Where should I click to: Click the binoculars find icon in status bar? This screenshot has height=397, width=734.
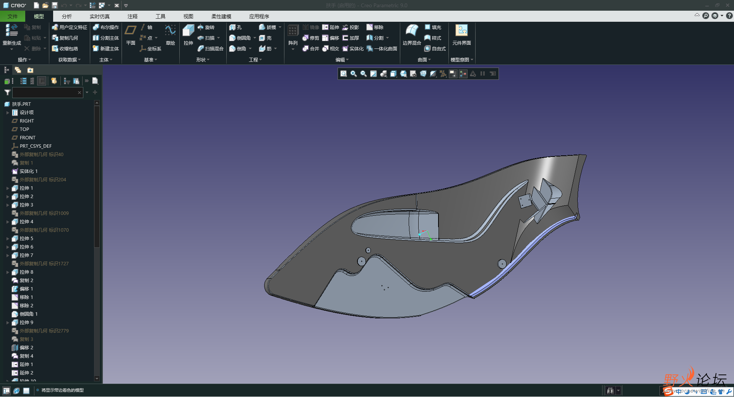point(610,391)
